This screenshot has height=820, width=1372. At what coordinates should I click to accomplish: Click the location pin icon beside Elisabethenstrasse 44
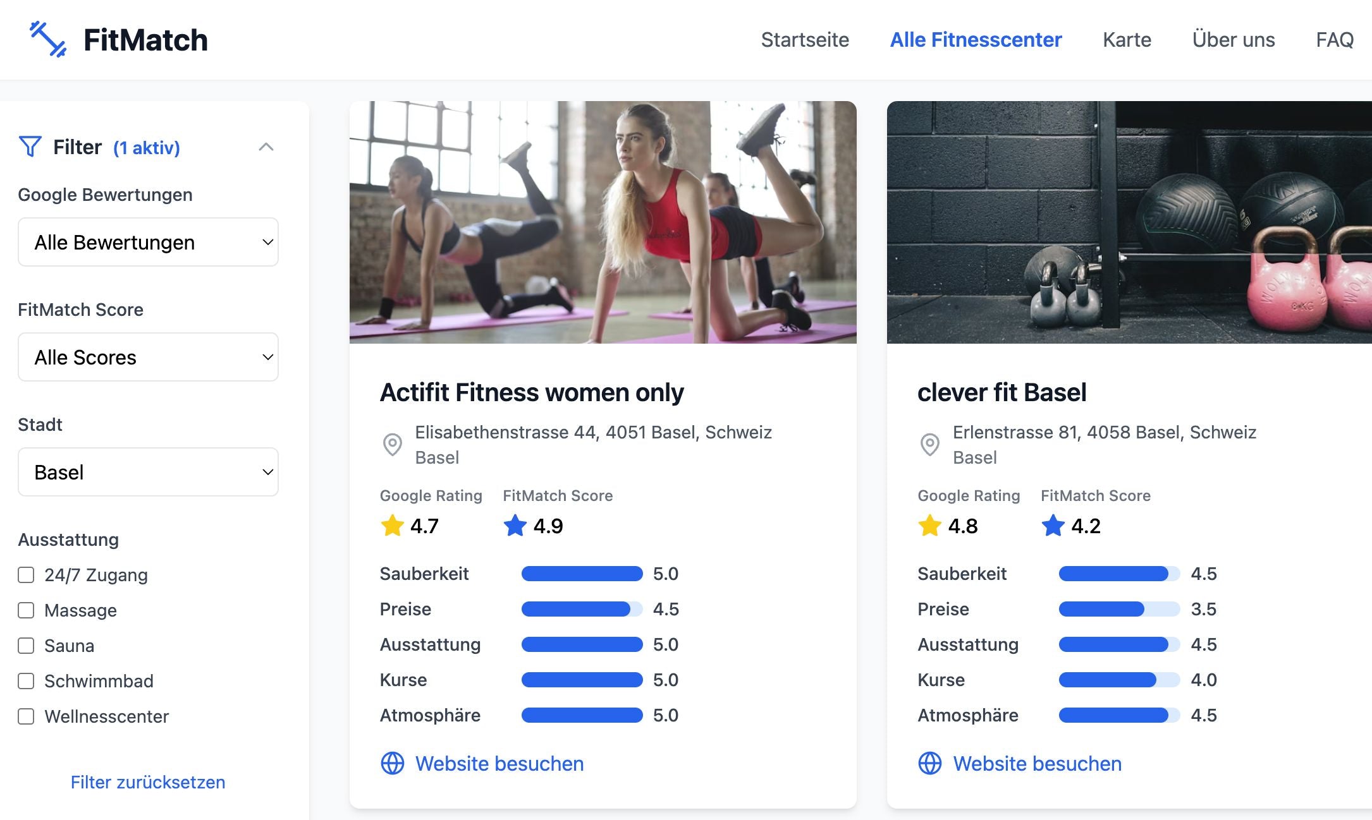pos(393,445)
